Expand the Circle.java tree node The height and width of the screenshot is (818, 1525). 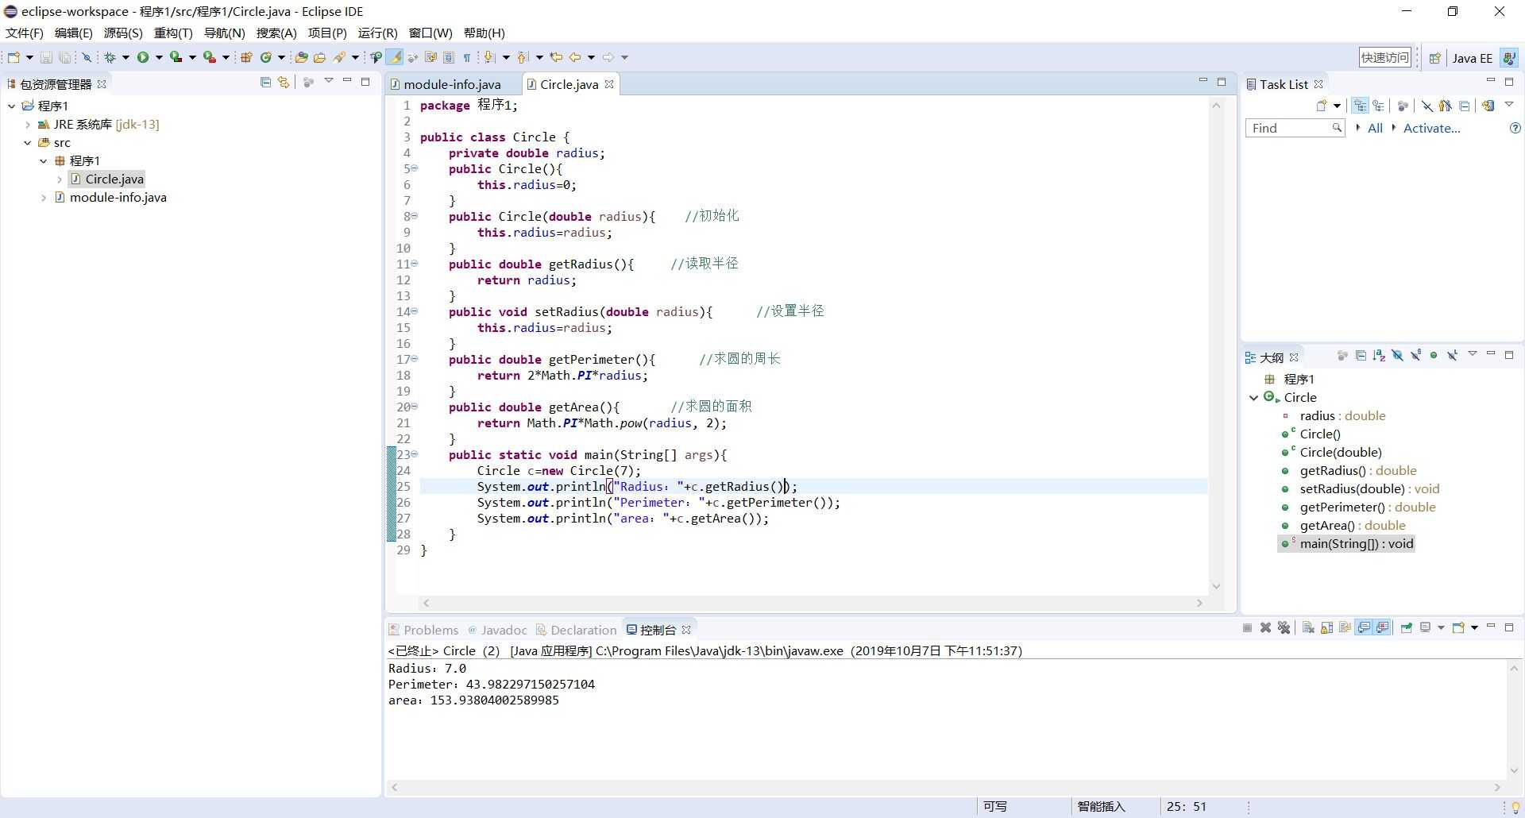coord(60,179)
